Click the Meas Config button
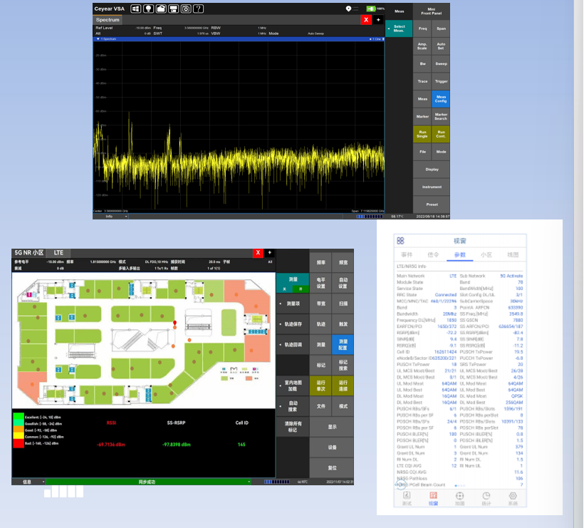 click(x=441, y=99)
